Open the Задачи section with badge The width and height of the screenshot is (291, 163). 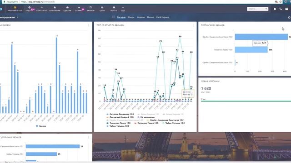pyautogui.click(x=30, y=9)
